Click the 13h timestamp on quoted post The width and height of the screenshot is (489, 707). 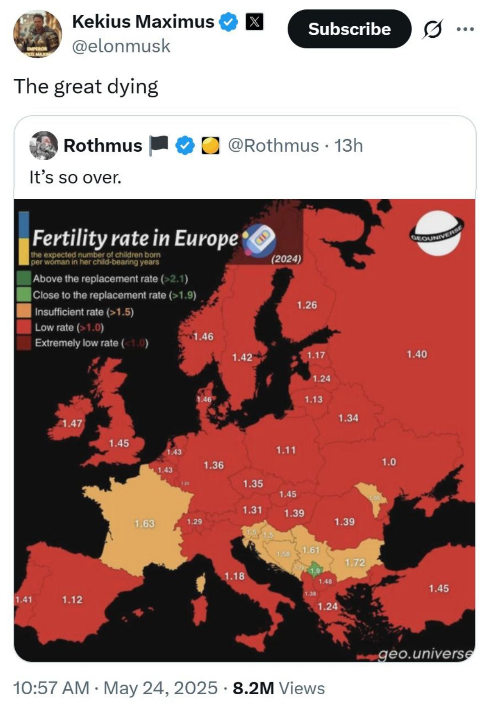point(349,145)
